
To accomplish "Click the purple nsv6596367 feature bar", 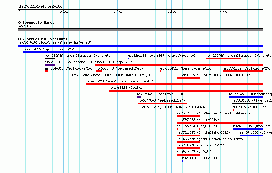I will [50, 65].
